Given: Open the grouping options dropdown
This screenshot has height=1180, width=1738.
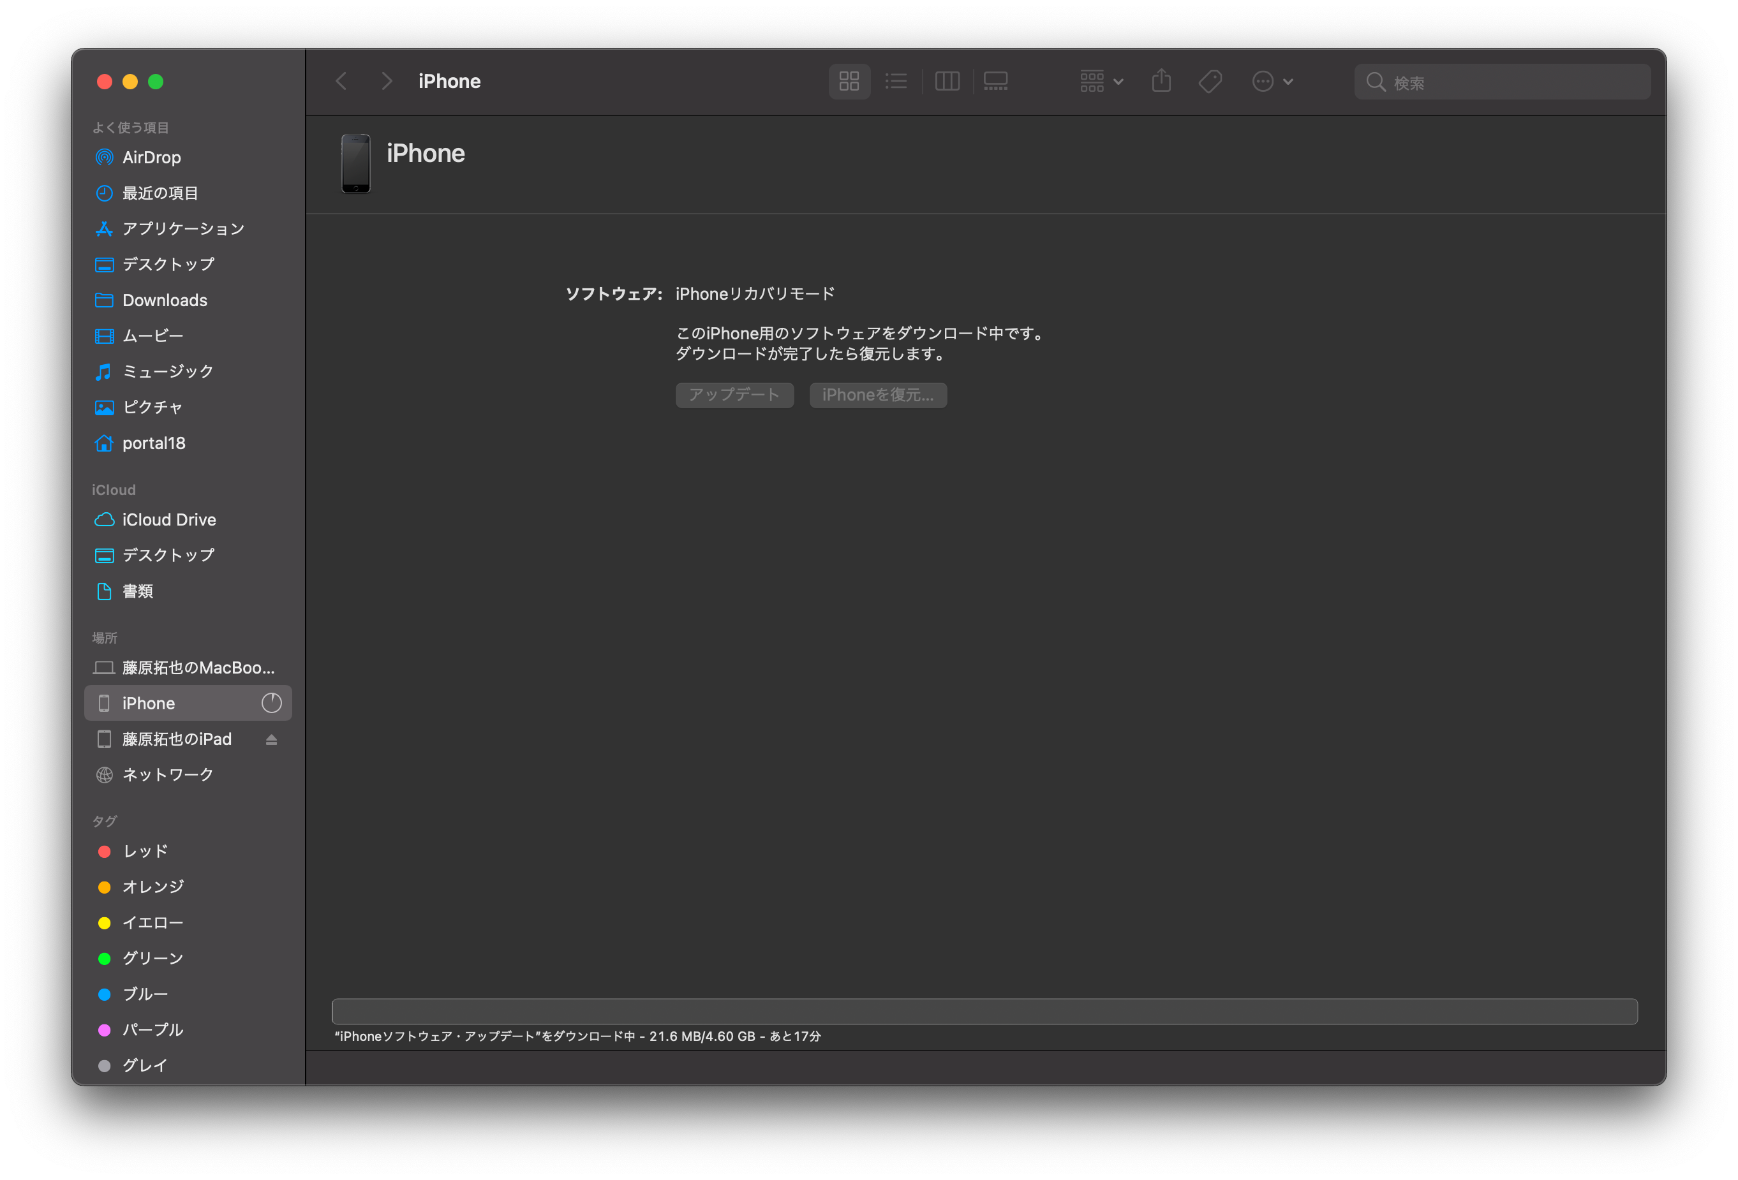Looking at the screenshot, I should (1101, 81).
